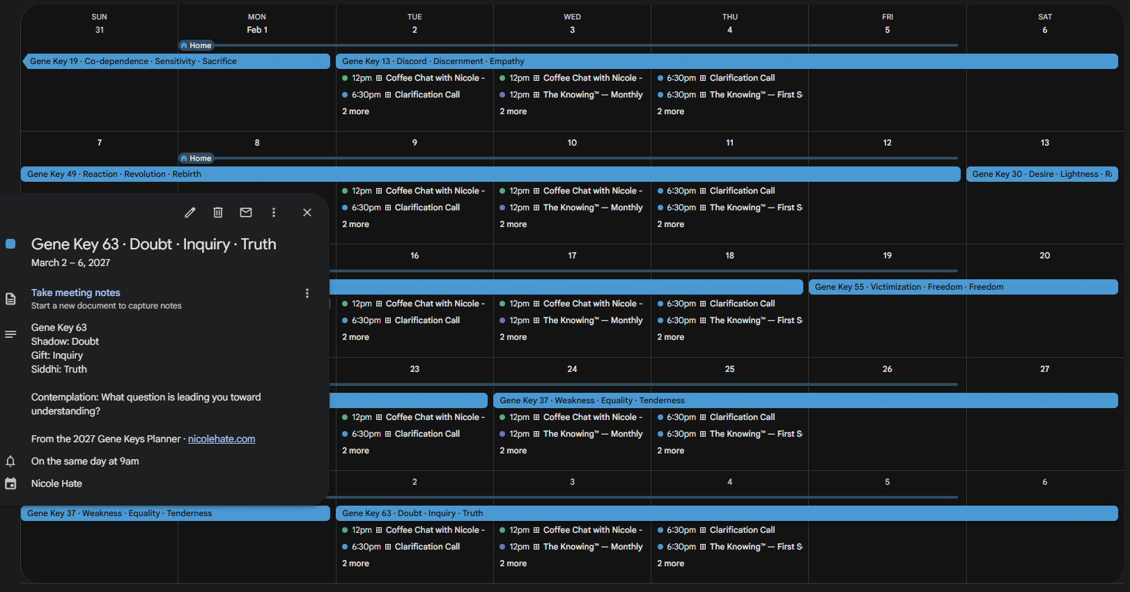Open Gene Key 19 Co-dependence event bar
Viewport: 1130px width, 592px height.
tap(176, 61)
